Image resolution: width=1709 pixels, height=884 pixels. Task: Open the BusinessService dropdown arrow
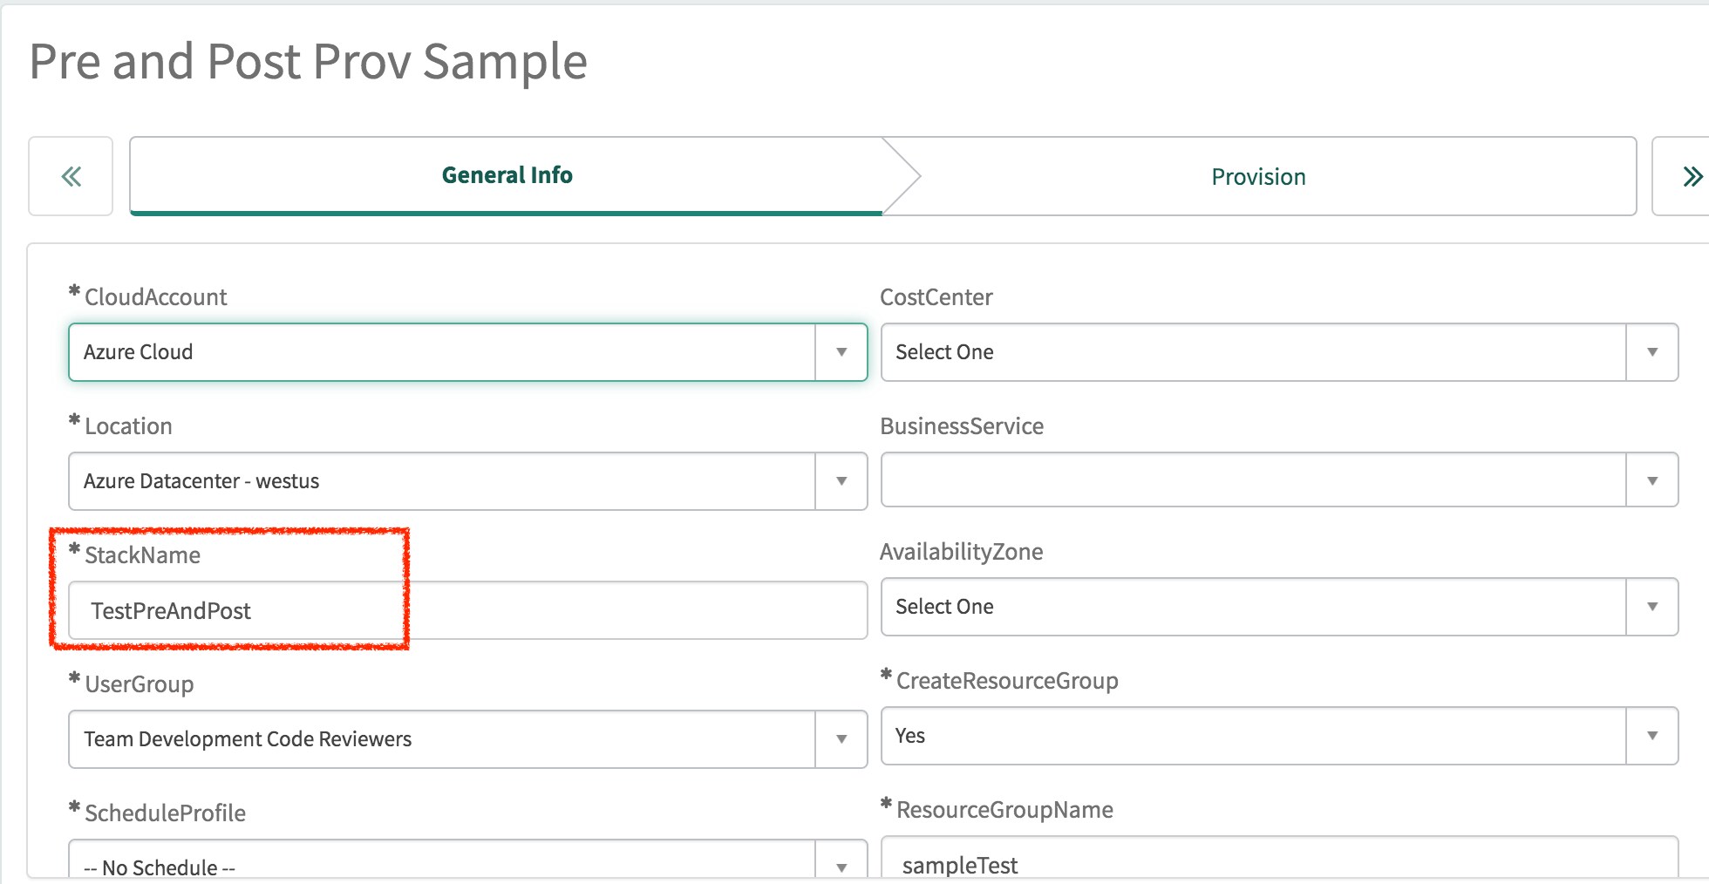click(x=1652, y=480)
